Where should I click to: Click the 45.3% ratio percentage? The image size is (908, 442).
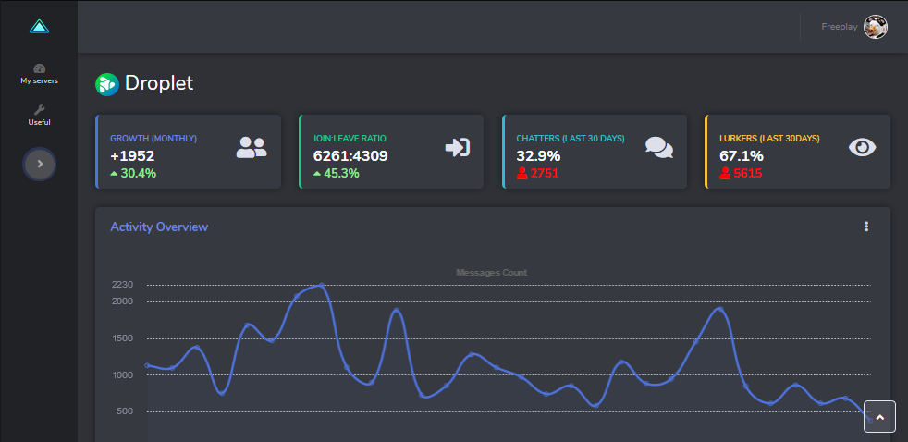click(342, 173)
